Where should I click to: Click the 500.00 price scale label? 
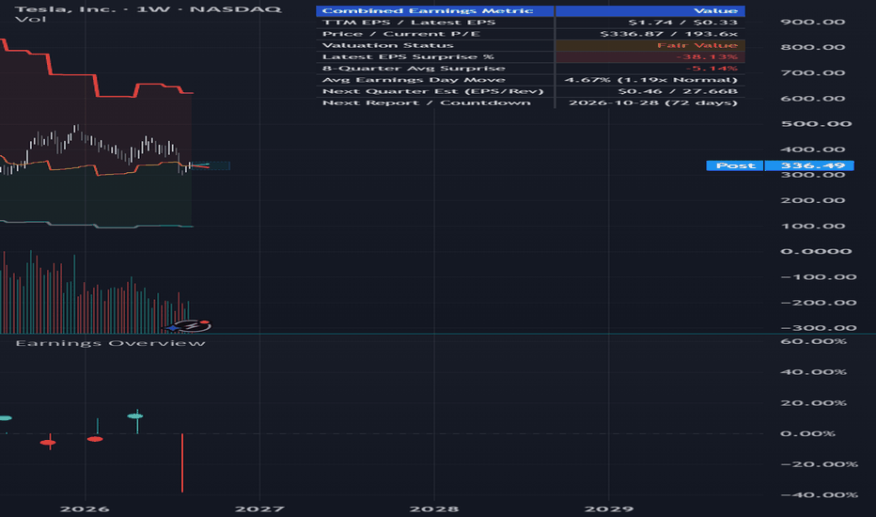pyautogui.click(x=816, y=123)
